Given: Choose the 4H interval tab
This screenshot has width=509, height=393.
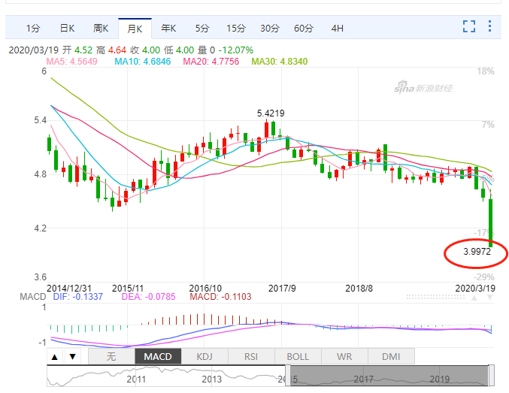Looking at the screenshot, I should 337,29.
